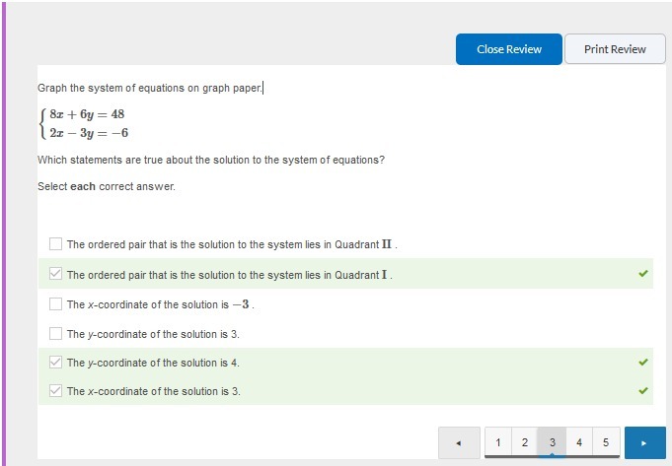Click the previous question arrow icon

(x=459, y=443)
